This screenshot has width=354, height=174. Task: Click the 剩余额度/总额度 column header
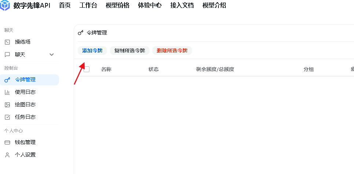point(215,70)
